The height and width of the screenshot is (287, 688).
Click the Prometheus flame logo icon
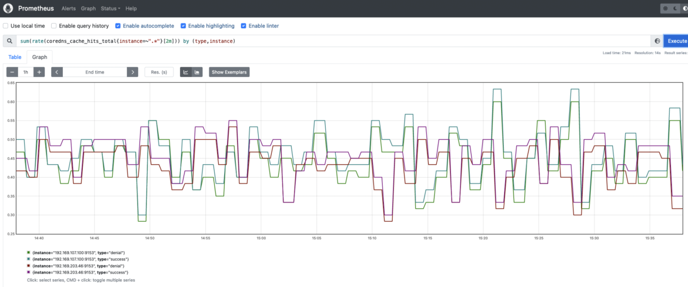9,8
